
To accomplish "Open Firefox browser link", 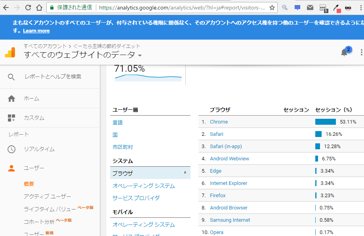I will click(217, 195).
